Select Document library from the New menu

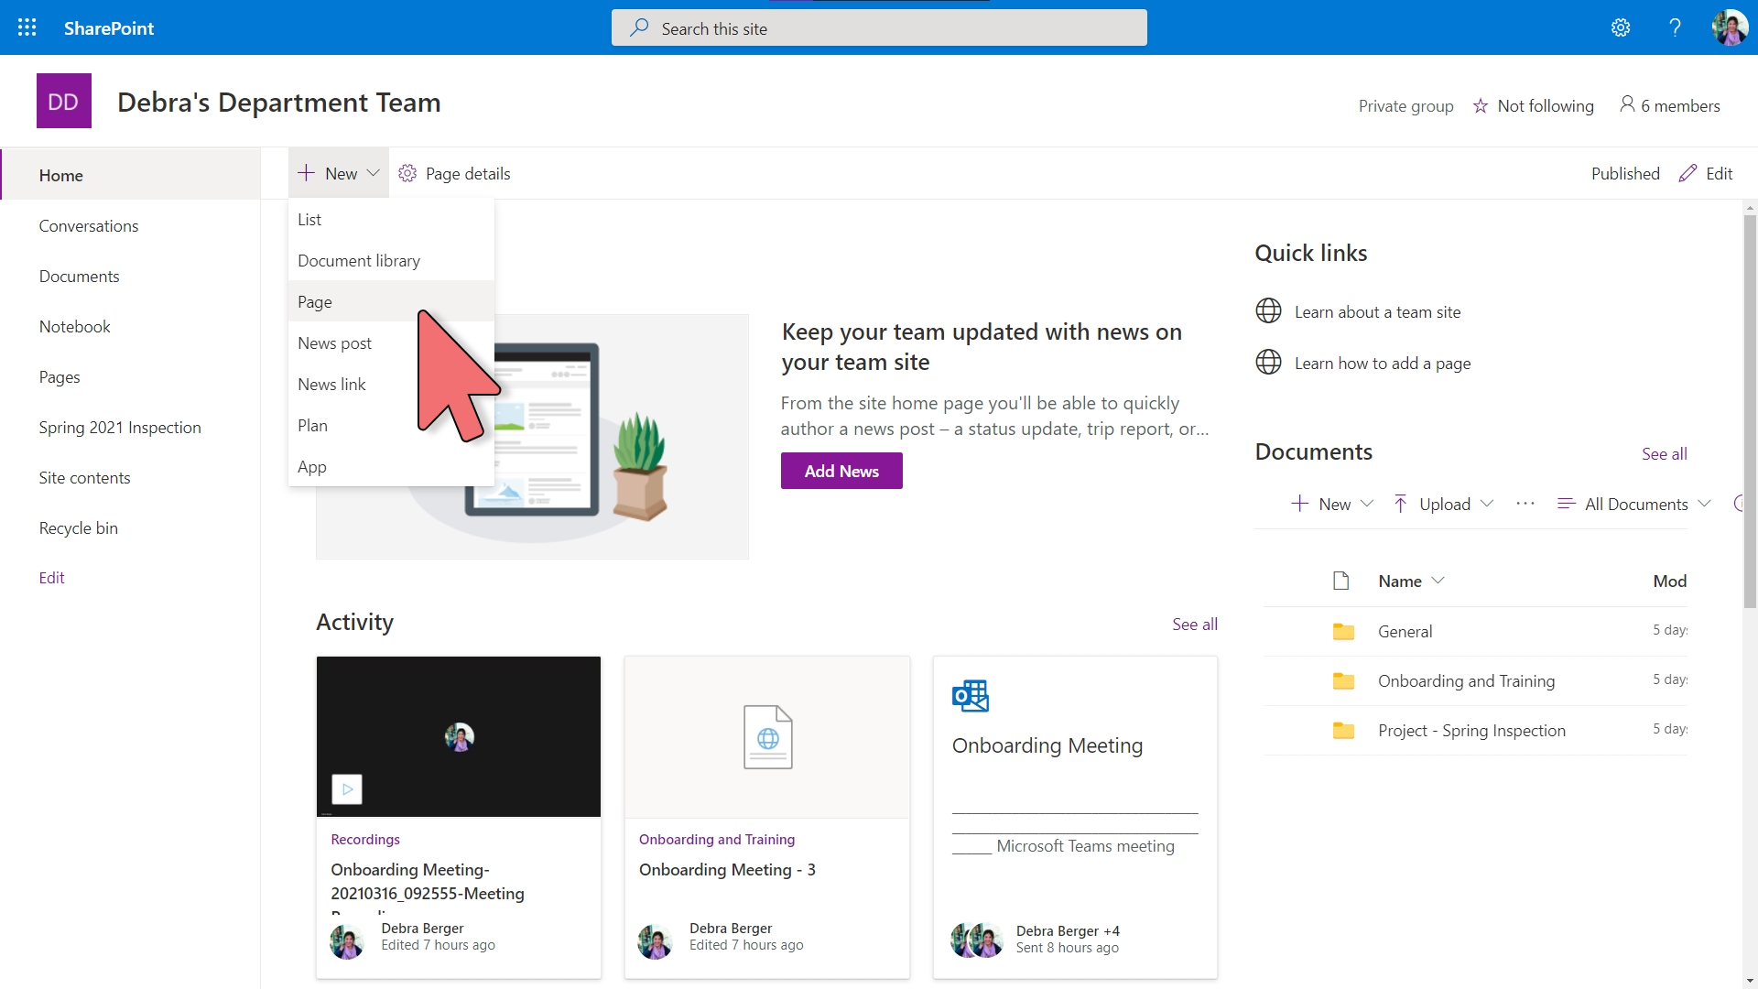391,260
